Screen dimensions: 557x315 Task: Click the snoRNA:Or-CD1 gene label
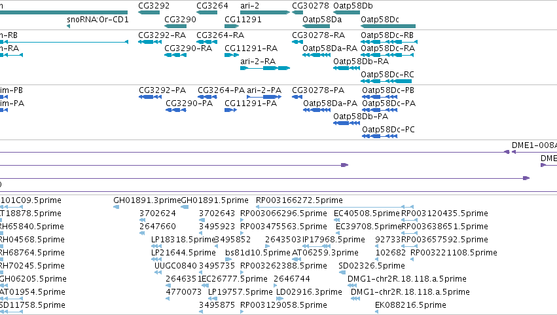[98, 19]
